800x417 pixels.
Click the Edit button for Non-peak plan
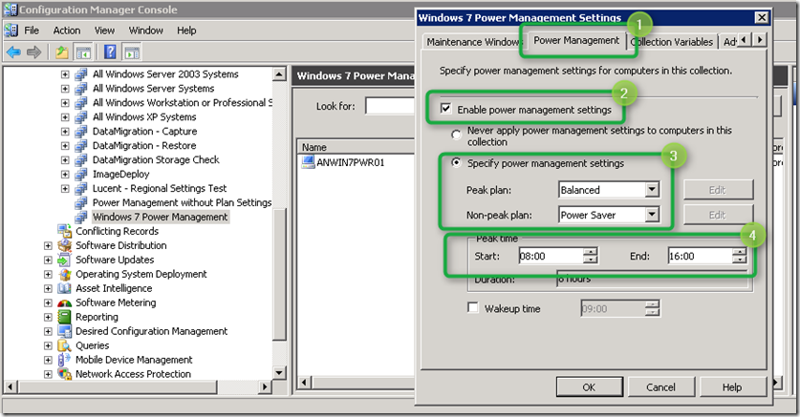(x=718, y=215)
